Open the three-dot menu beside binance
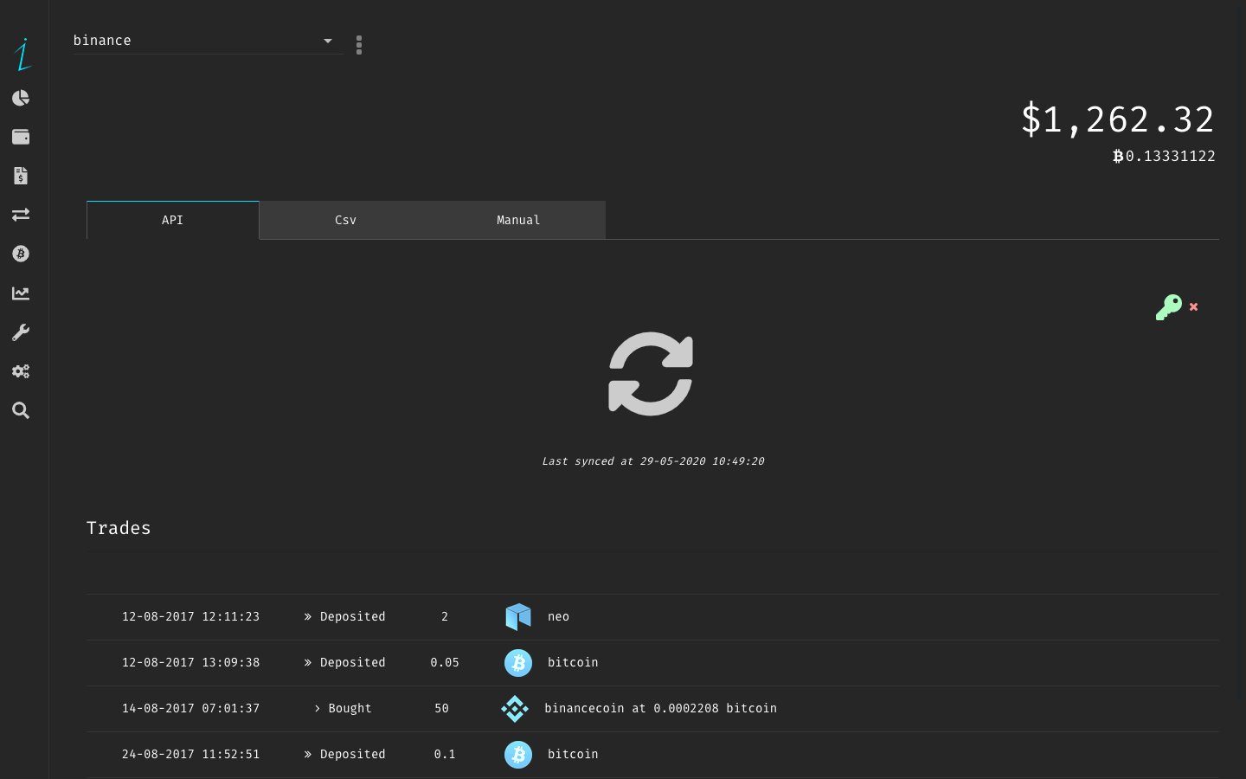The height and width of the screenshot is (779, 1246). [359, 45]
